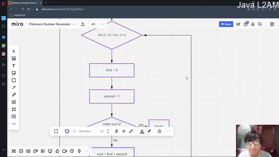The width and height of the screenshot is (279, 157).
Task: Adjust font size stepper arrows
Action: tap(108, 131)
